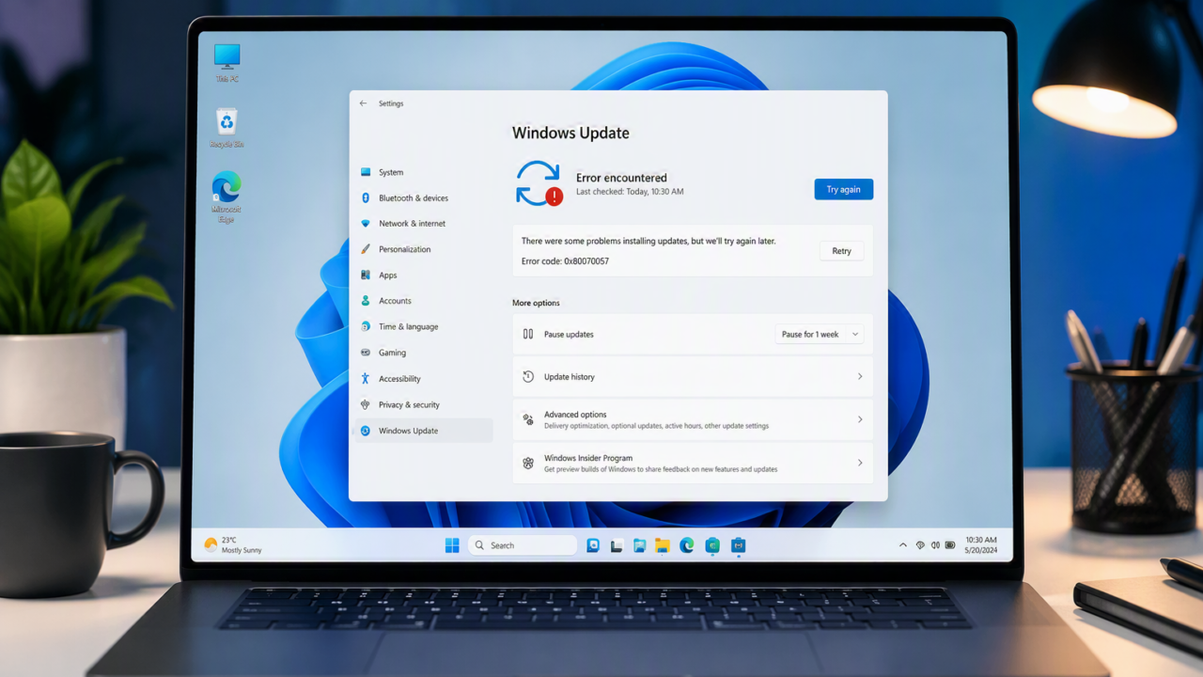Click the Last checked: Today, 10:30 AM text

click(630, 192)
